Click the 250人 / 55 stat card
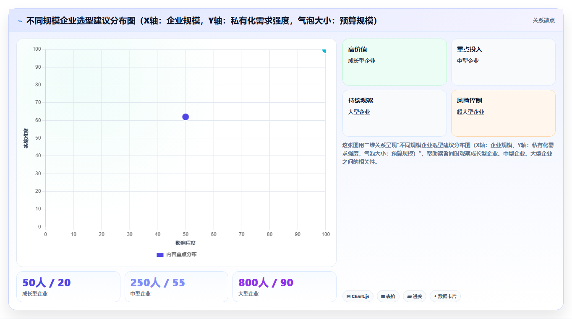 click(x=176, y=287)
